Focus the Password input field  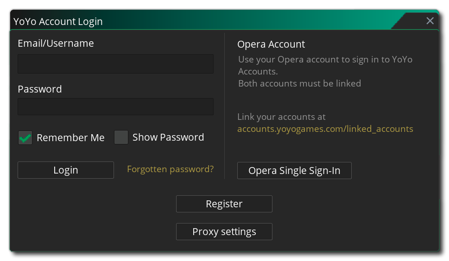pyautogui.click(x=115, y=106)
